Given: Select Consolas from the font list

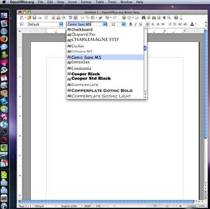Looking at the screenshot, I should pos(105,62).
